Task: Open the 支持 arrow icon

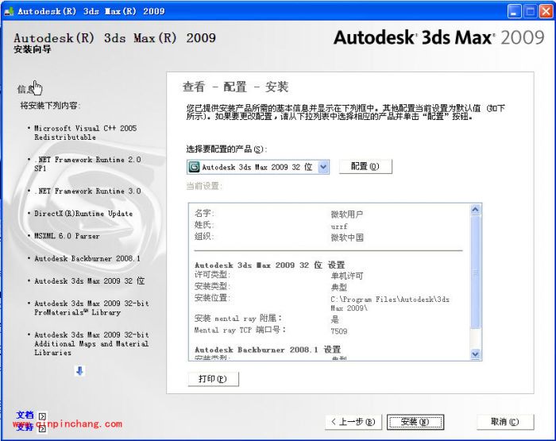Action: coord(42,428)
